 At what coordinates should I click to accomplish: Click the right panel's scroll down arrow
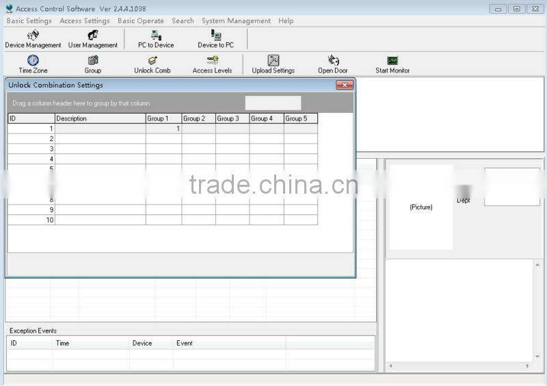pos(537,357)
